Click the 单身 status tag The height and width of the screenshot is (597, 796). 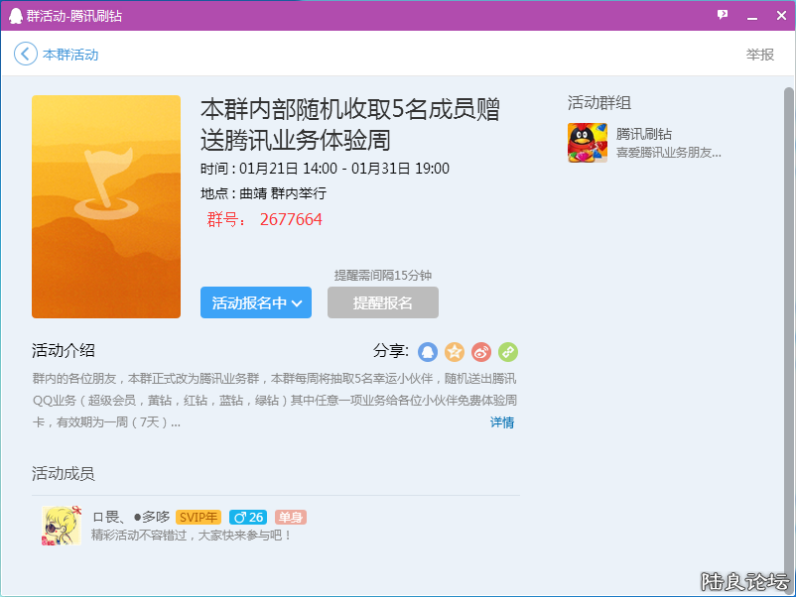coord(289,517)
